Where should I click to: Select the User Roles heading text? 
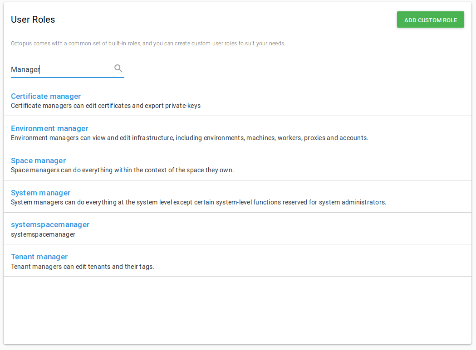point(33,19)
